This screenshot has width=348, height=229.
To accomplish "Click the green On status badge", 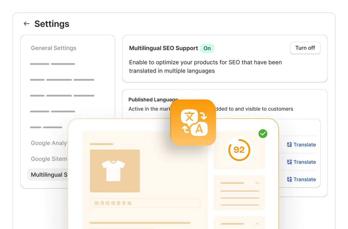I will [x=207, y=48].
